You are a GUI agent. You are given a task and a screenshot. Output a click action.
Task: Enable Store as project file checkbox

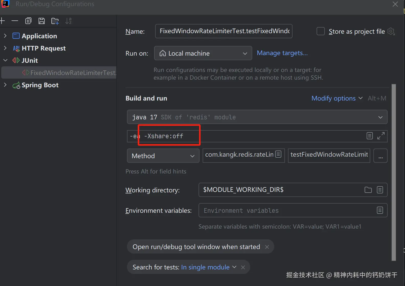(321, 31)
